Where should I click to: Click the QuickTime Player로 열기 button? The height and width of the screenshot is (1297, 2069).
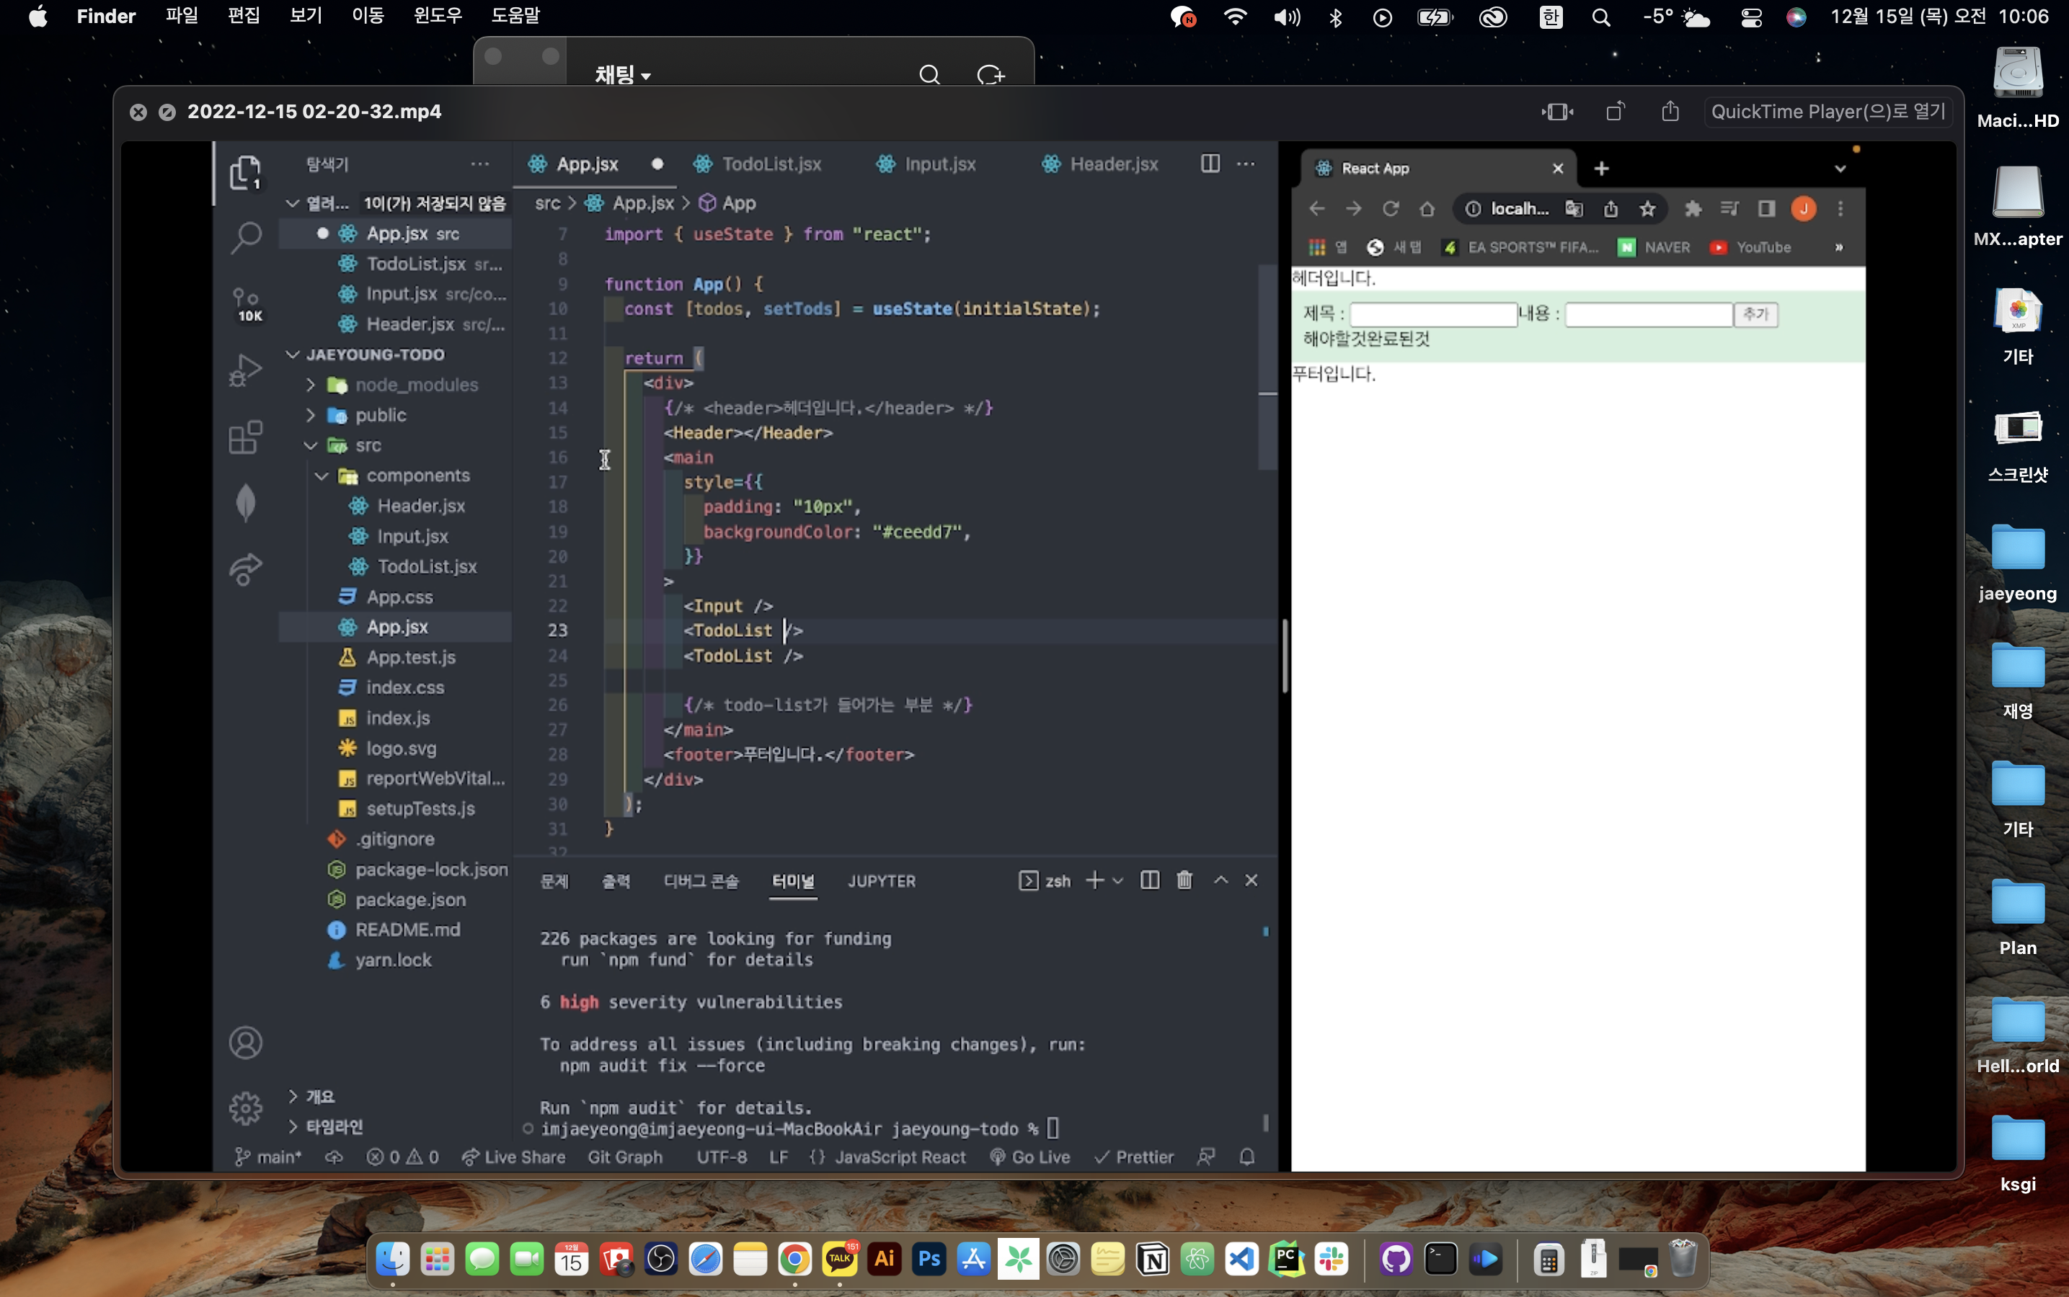click(x=1828, y=112)
